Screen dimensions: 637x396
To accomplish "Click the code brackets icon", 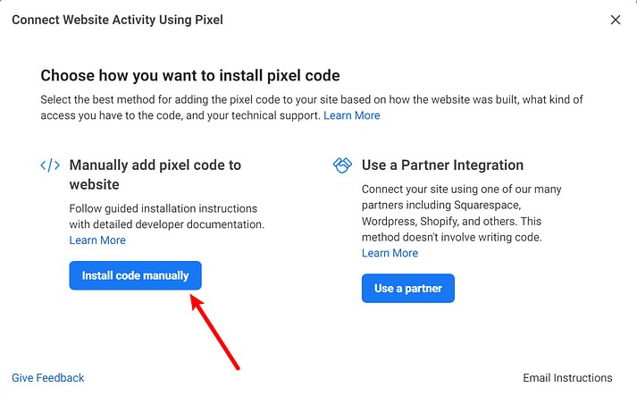I will coord(50,165).
